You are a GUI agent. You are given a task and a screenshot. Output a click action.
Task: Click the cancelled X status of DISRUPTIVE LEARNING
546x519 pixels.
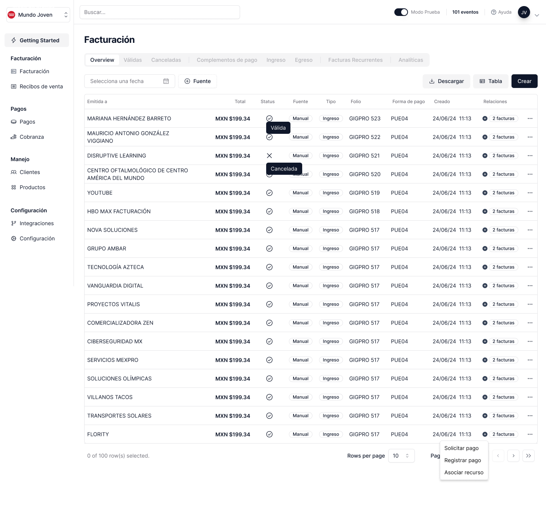269,156
